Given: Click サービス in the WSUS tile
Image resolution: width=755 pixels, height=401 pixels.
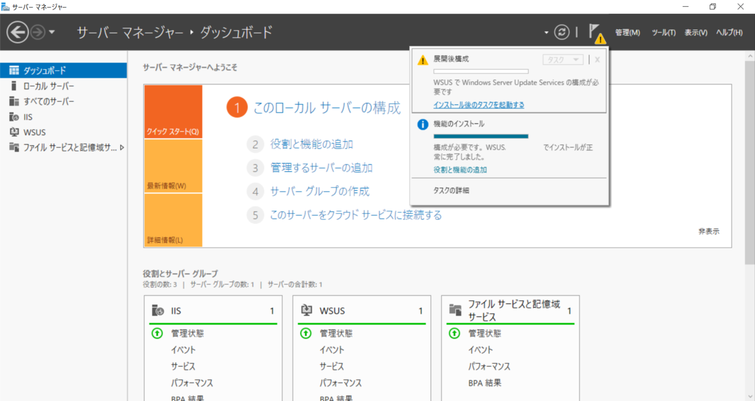Looking at the screenshot, I should [x=332, y=366].
